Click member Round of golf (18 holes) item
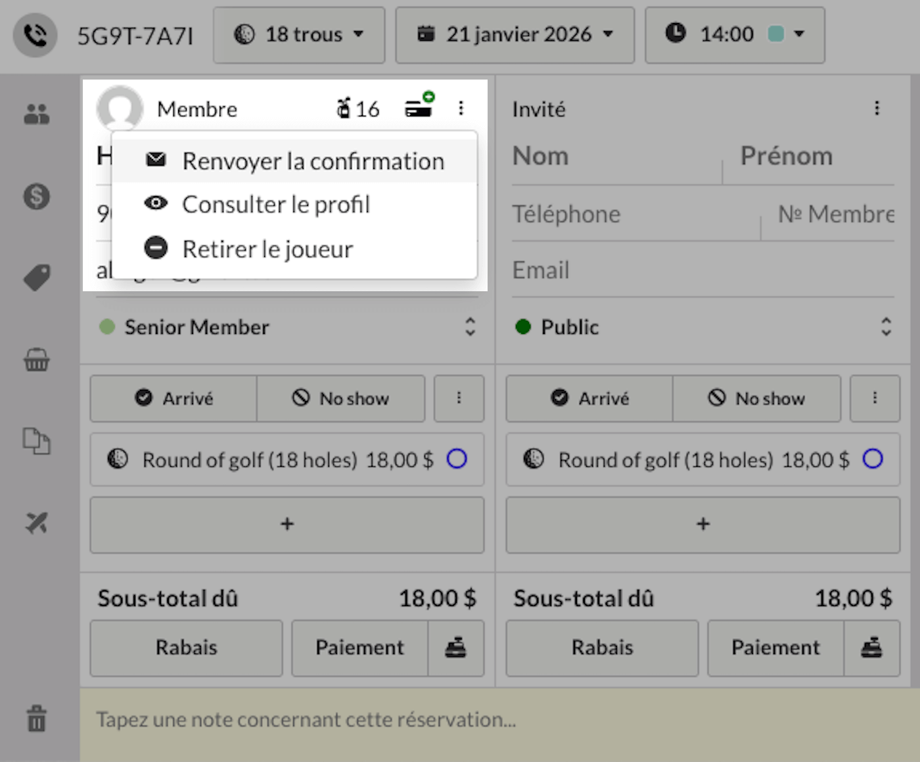This screenshot has height=762, width=920. coord(287,459)
